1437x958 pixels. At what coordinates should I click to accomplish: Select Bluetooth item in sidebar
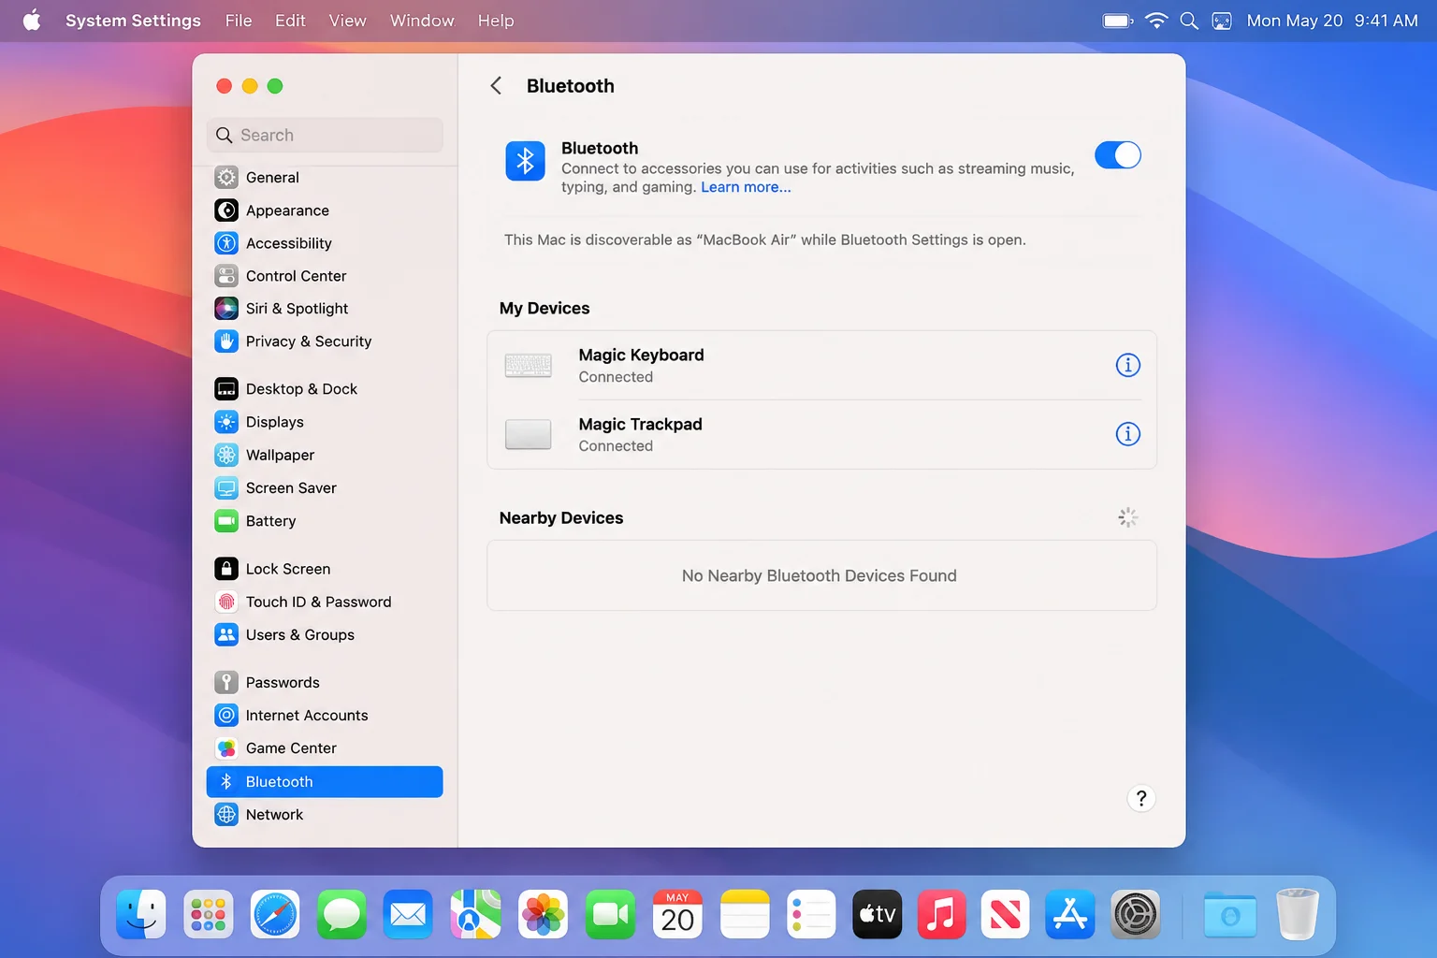point(325,782)
